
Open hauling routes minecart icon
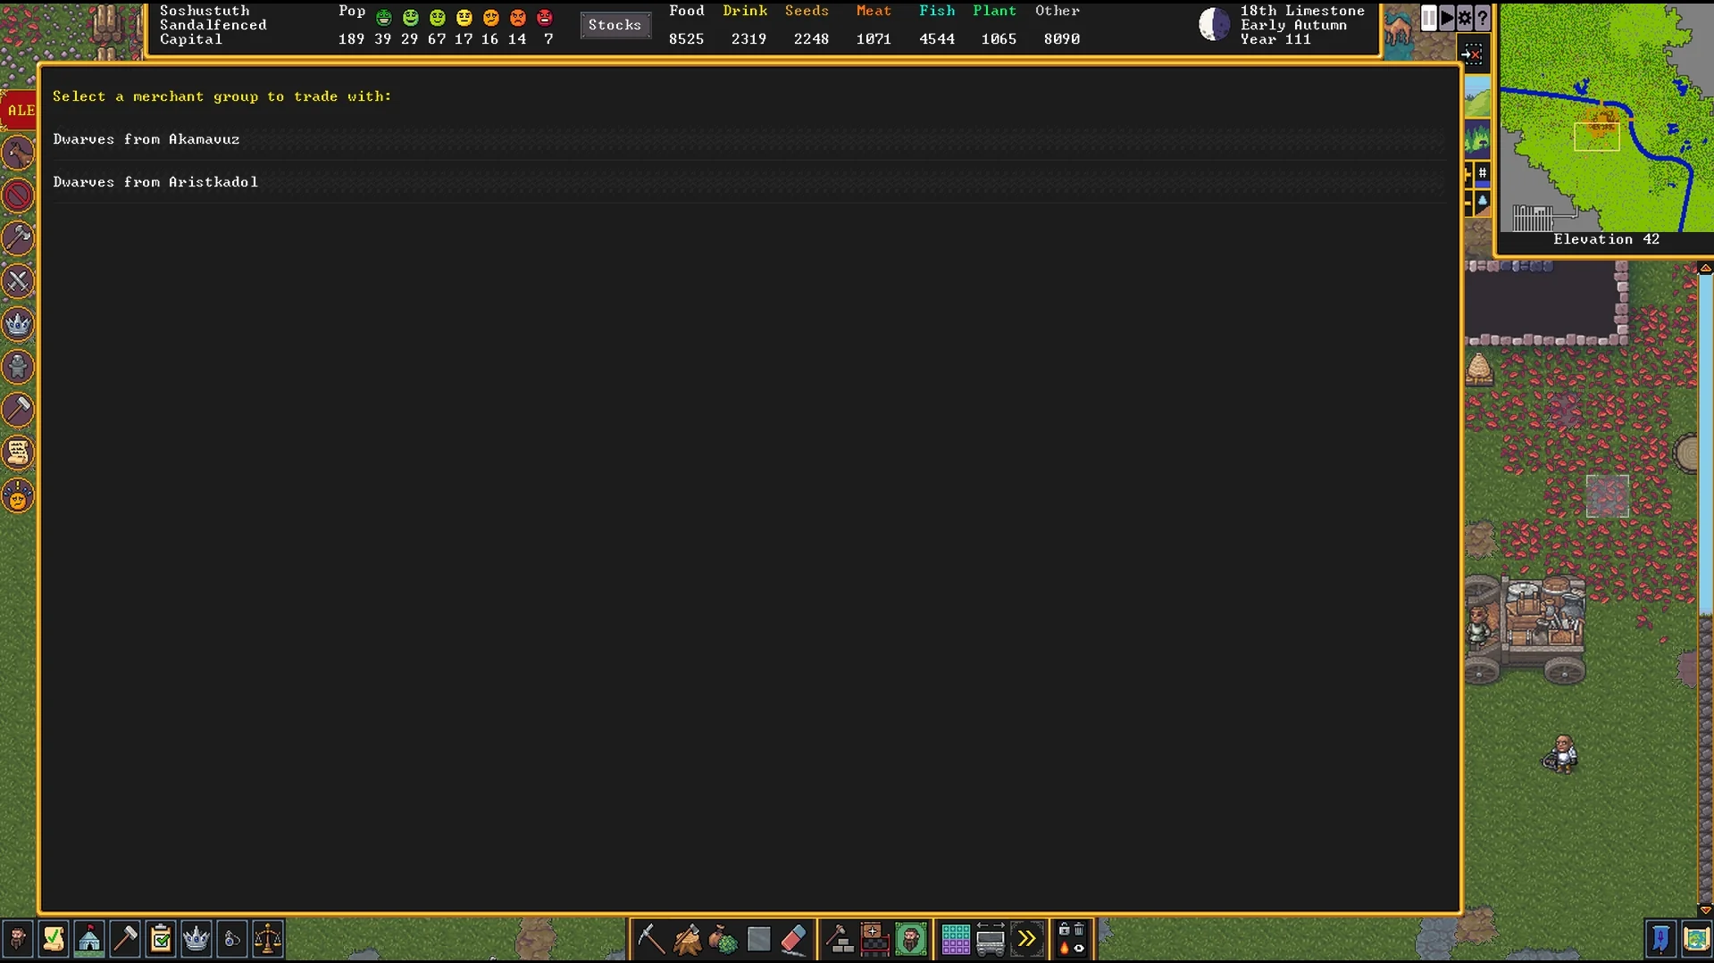(991, 939)
